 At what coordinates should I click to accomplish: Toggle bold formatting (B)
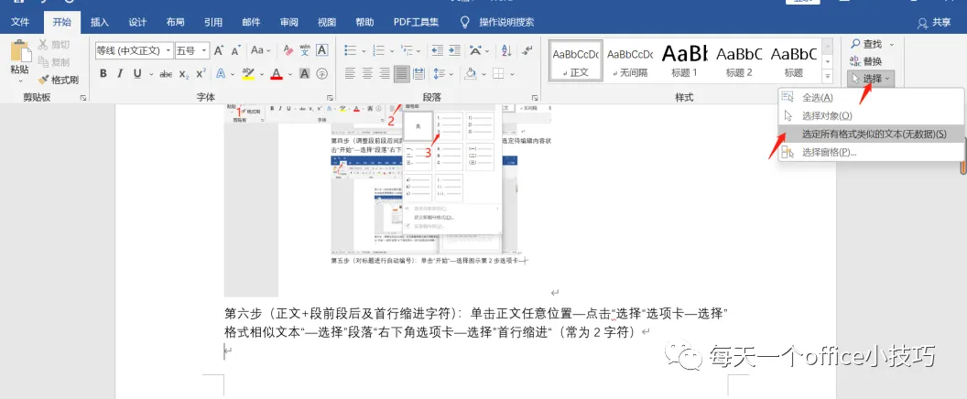103,74
